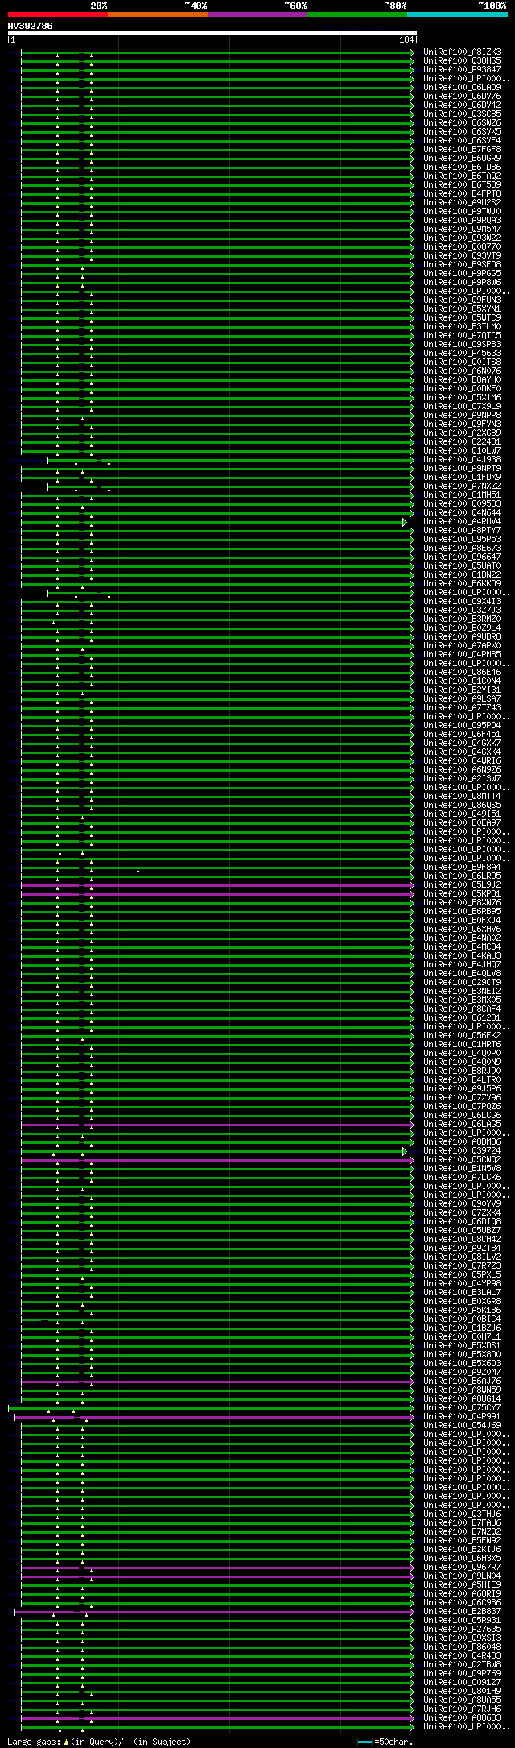Viewport: 515px width, 1748px height.
Task: Select hit label UniRef100_B7FGF8
Action: click(x=462, y=150)
